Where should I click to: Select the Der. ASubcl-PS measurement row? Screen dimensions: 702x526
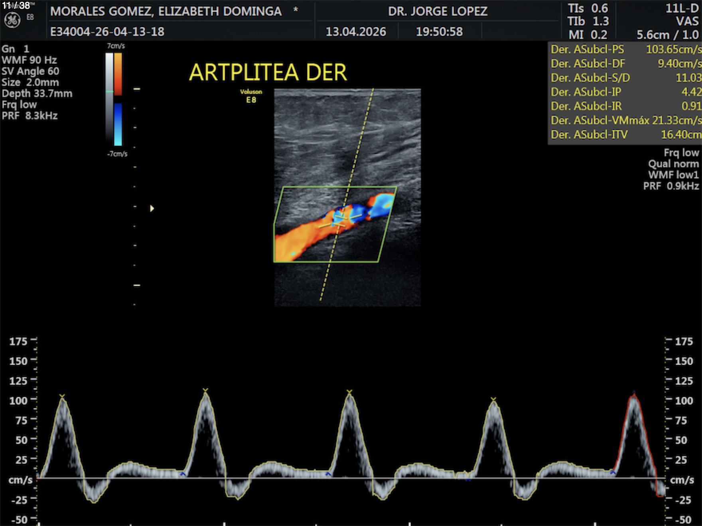tap(625, 49)
